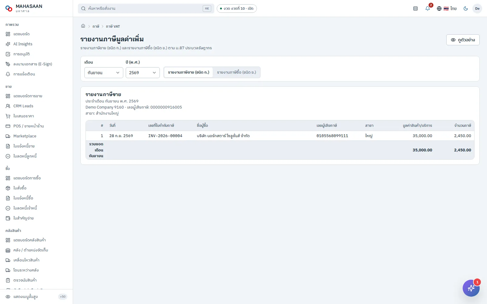Open ใบสั่งซื้อ purchase order item
The width and height of the screenshot is (487, 304).
tap(37, 188)
